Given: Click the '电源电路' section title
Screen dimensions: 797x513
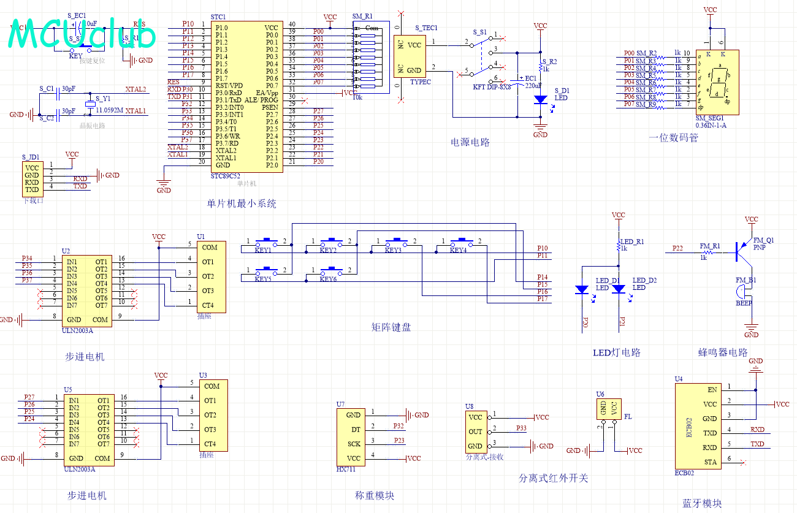Looking at the screenshot, I should coord(471,142).
